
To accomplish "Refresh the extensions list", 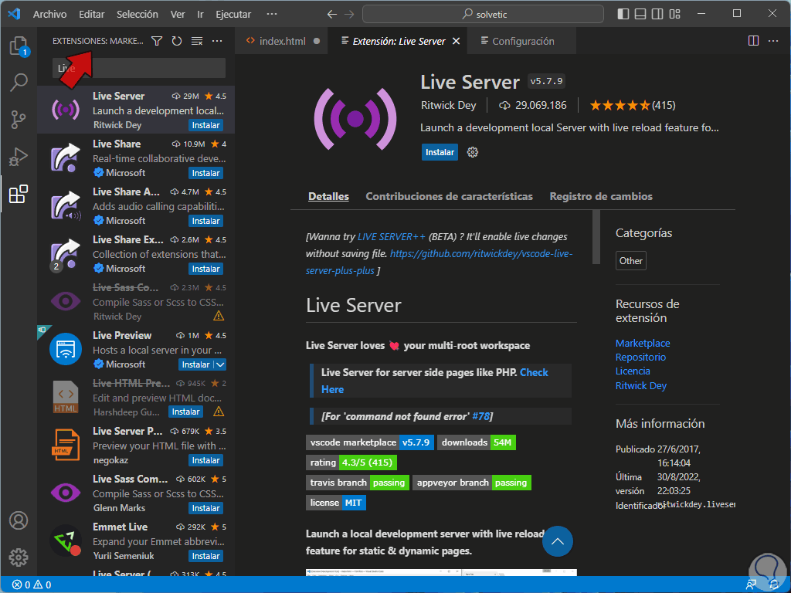I will (x=177, y=41).
